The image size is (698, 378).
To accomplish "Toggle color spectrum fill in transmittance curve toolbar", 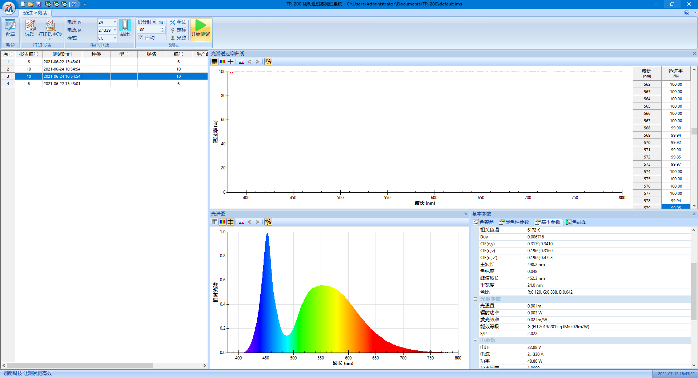I will [222, 62].
